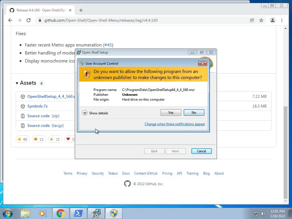This screenshot has width=292, height=219.
Task: Click GitHub logo in page footer
Action: [x=127, y=184]
